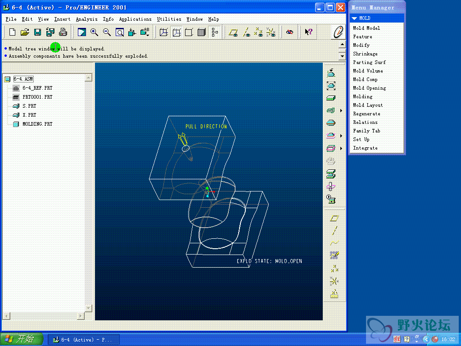
Task: Open the Analysis menu
Action: (87, 19)
